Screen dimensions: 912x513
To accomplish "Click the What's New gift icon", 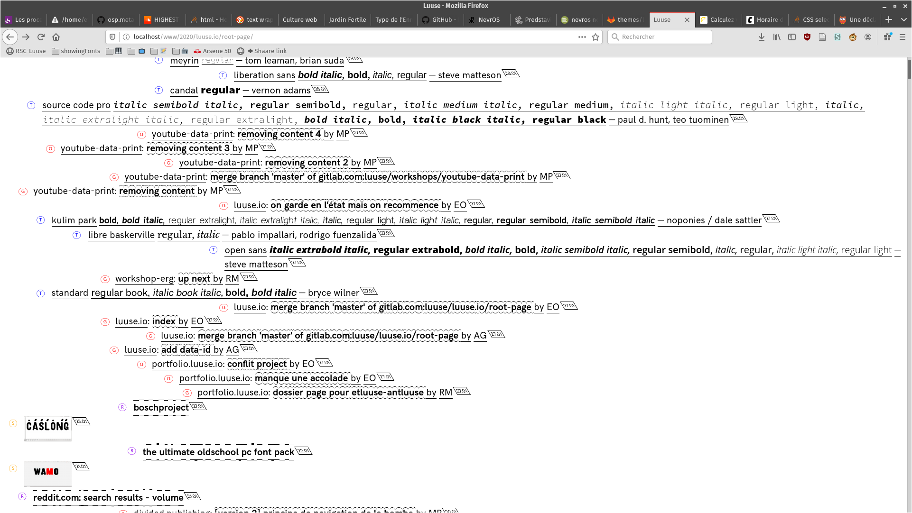I will point(887,37).
